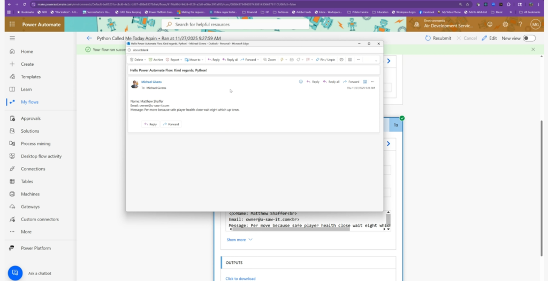Toggle the New view switch
Image resolution: width=548 pixels, height=281 pixels.
pos(529,39)
